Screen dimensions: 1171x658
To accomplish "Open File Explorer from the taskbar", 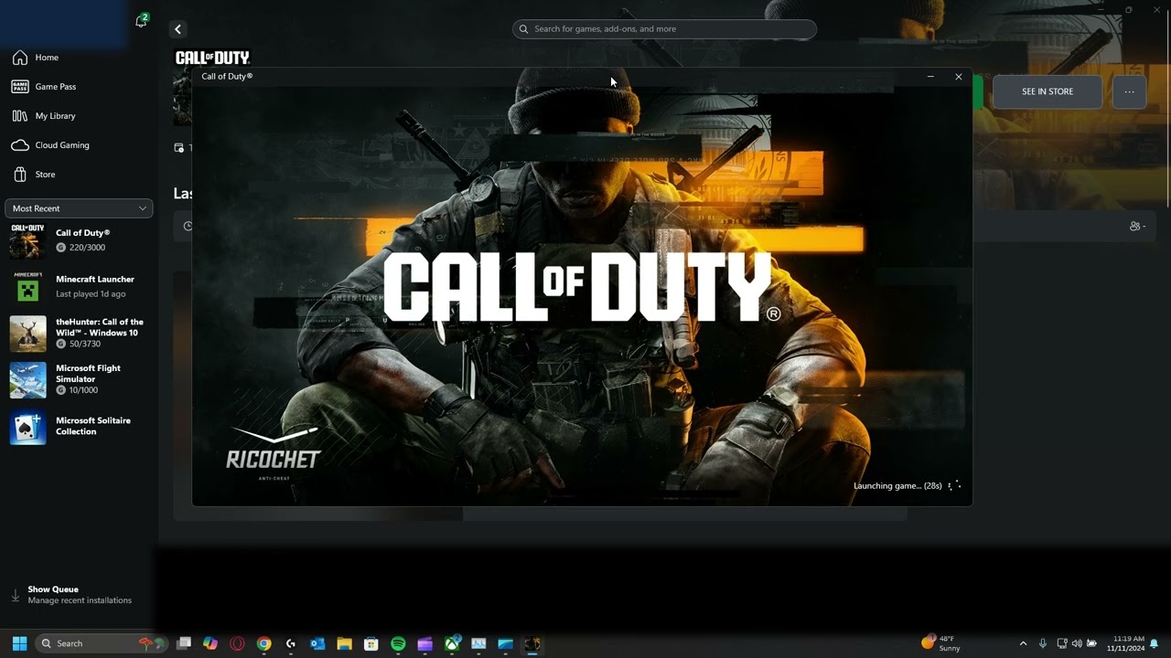I will (344, 643).
